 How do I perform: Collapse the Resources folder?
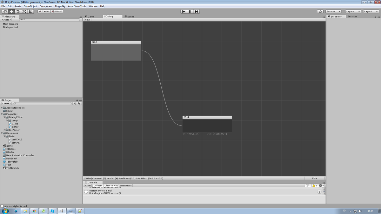point(2,133)
